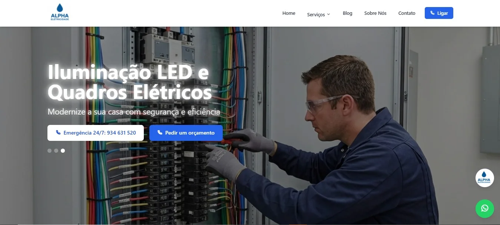Select the second slide indicator dot
The width and height of the screenshot is (500, 225).
pyautogui.click(x=56, y=150)
